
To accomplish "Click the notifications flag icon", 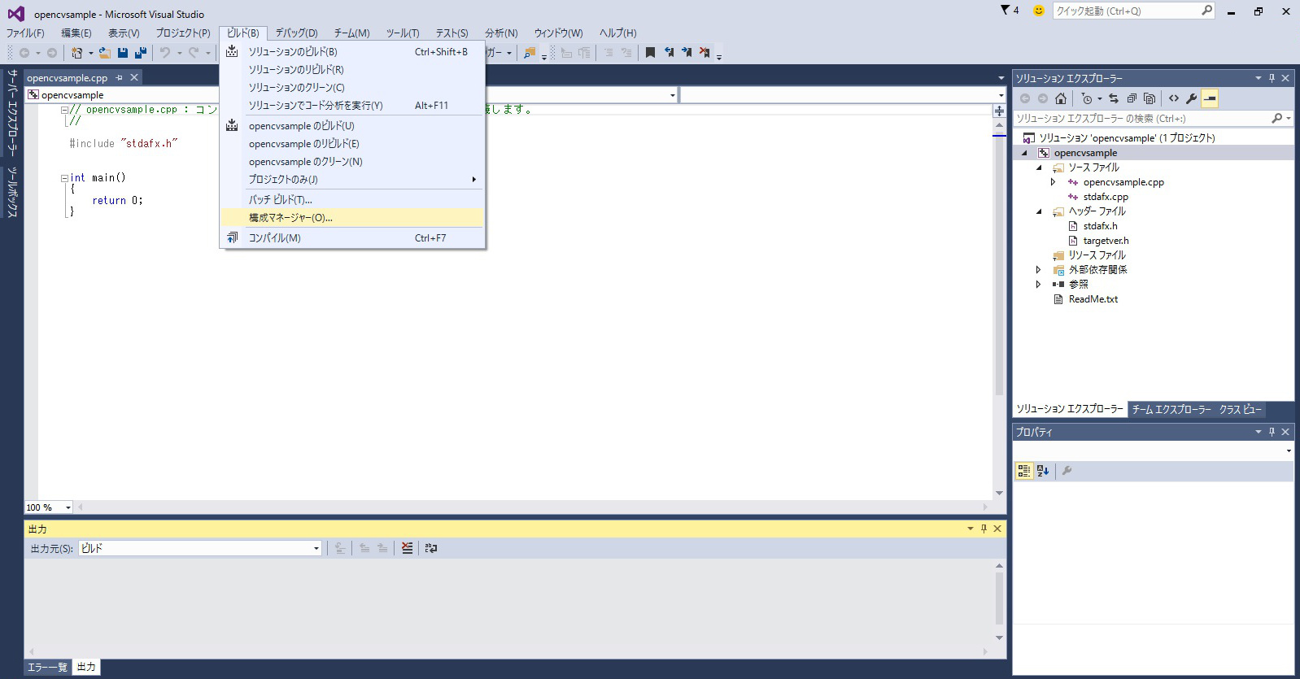I will pos(1006,11).
